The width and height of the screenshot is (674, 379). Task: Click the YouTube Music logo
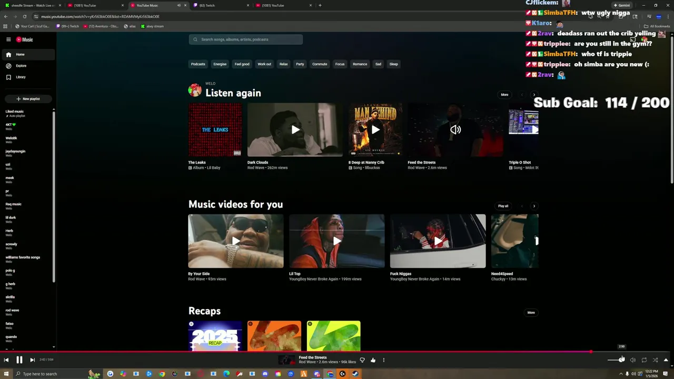click(x=24, y=39)
